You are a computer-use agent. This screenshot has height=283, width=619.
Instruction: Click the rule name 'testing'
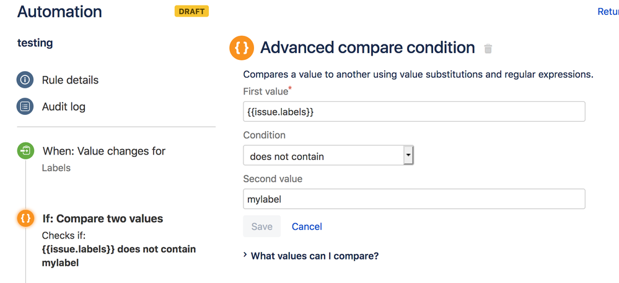(35, 43)
